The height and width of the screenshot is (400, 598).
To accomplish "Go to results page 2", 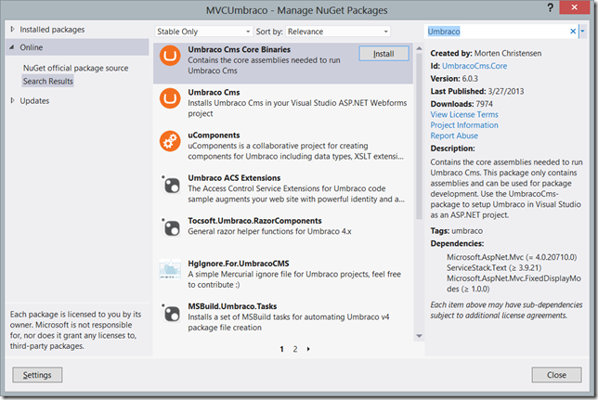I will pos(294,349).
